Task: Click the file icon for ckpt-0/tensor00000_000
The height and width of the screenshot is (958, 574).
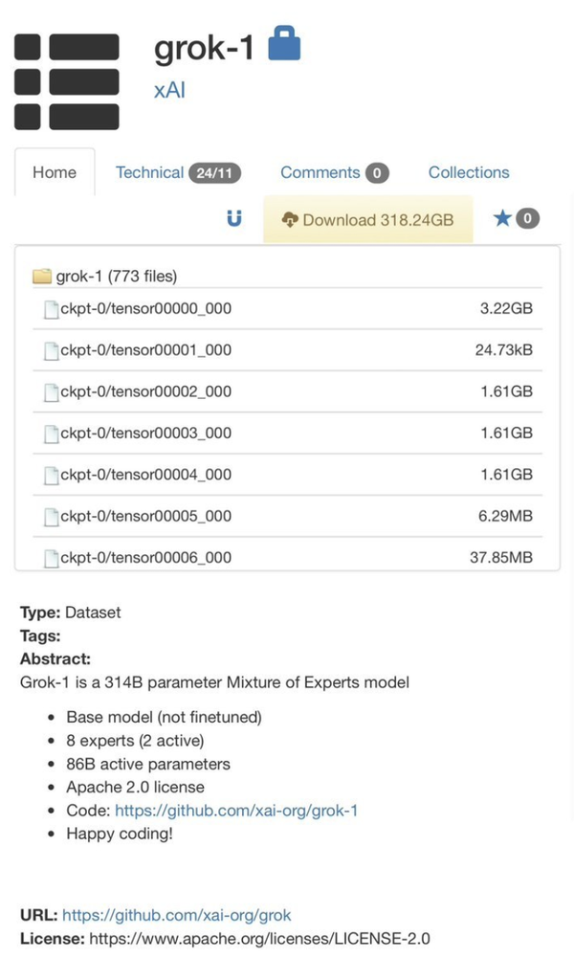Action: [52, 310]
